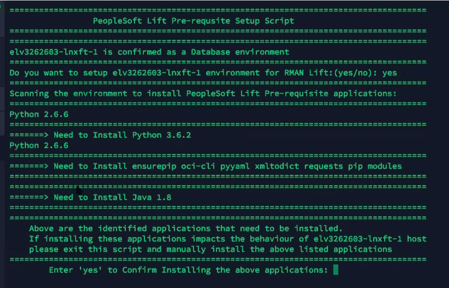Click the arrow before 'Need to Install Java'
Image resolution: width=449 pixels, height=288 pixels.
29,197
